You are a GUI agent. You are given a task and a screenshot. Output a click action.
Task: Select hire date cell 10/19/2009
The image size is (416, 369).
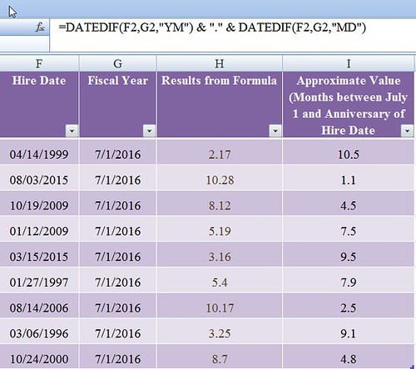(x=39, y=203)
